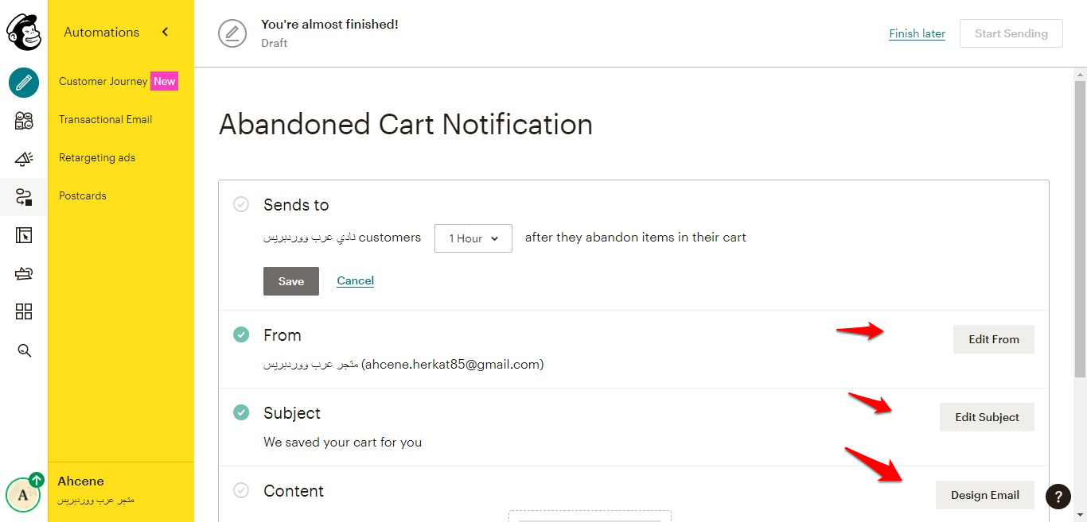Open the Create pencil icon
1087x522 pixels.
point(24,83)
